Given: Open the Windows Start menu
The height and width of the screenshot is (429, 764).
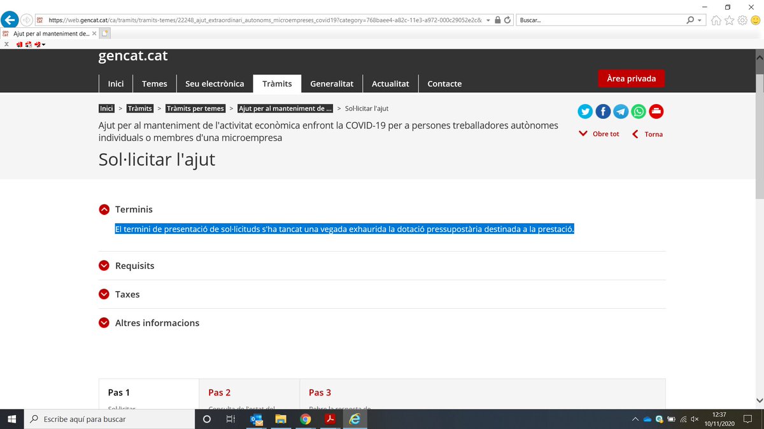Looking at the screenshot, I should [11, 419].
